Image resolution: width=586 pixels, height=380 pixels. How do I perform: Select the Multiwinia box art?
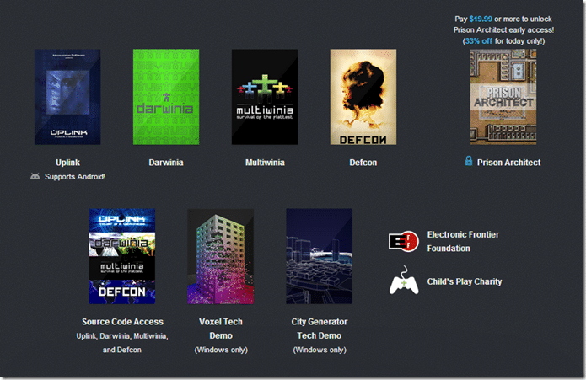click(x=265, y=97)
